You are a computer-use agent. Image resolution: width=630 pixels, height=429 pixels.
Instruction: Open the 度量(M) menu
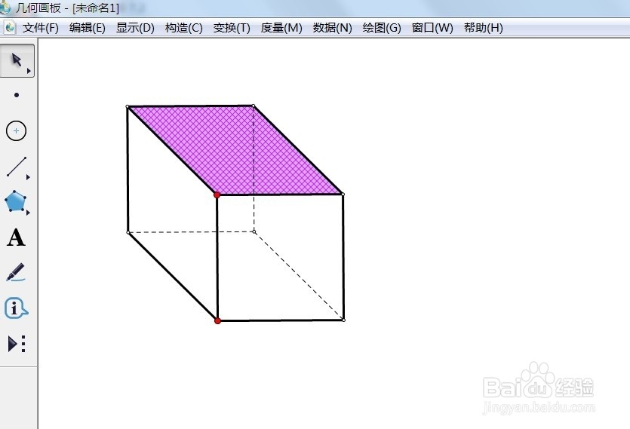[x=281, y=28]
